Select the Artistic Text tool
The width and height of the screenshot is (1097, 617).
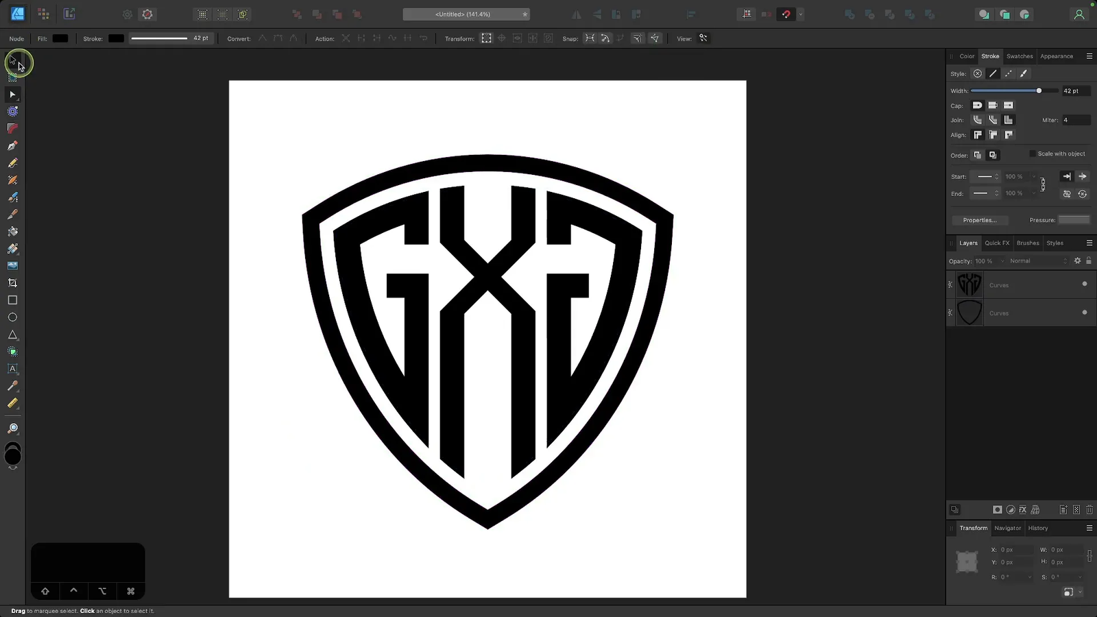[x=12, y=369]
